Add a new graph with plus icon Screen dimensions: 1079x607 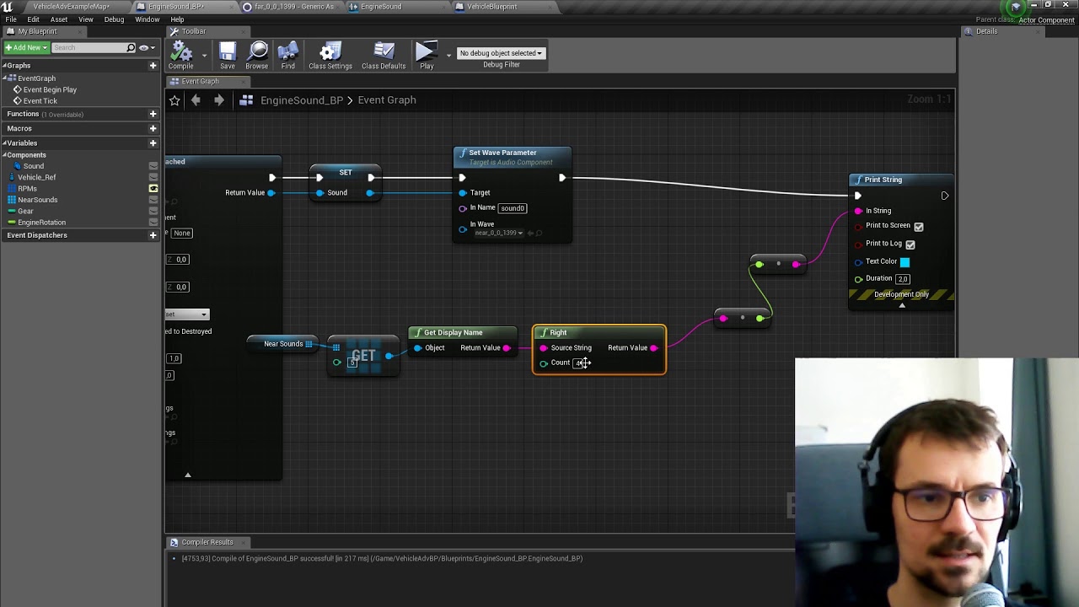(x=153, y=66)
